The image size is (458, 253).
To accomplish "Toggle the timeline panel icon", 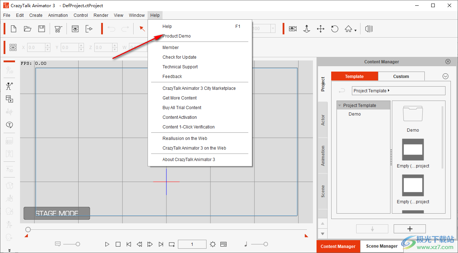I will click(224, 244).
